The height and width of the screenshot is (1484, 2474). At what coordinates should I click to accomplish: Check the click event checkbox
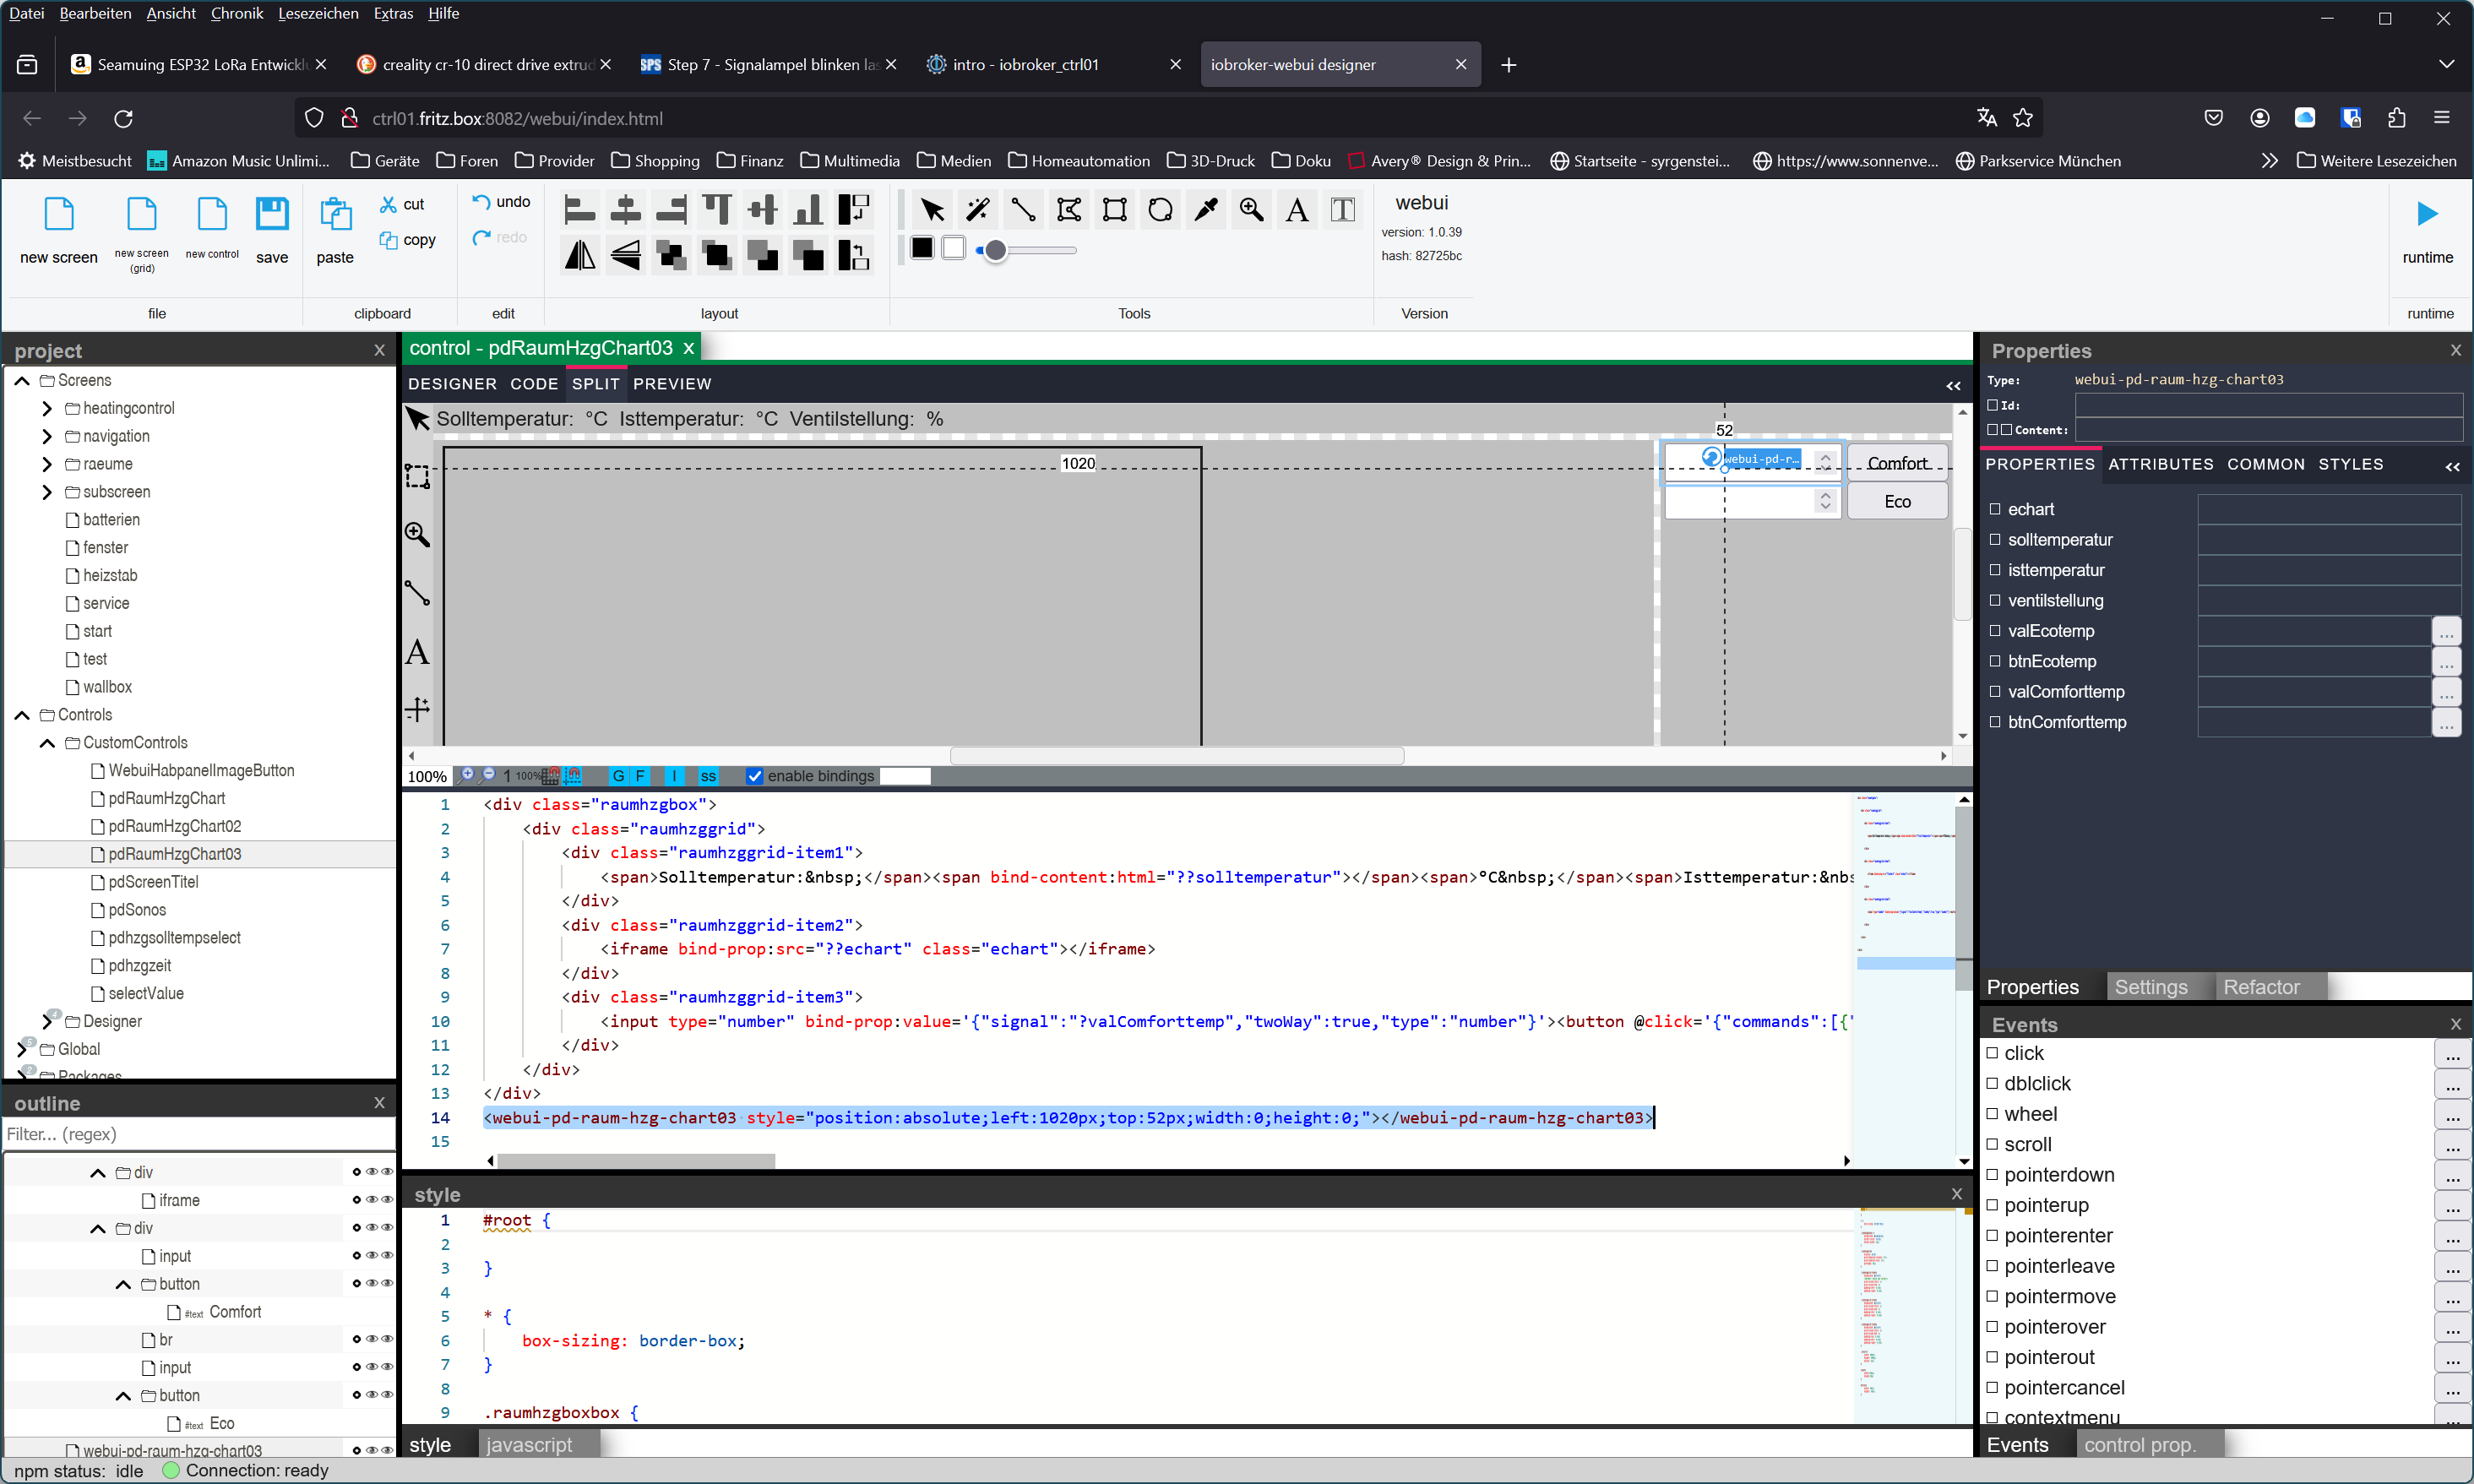pos(1992,1053)
